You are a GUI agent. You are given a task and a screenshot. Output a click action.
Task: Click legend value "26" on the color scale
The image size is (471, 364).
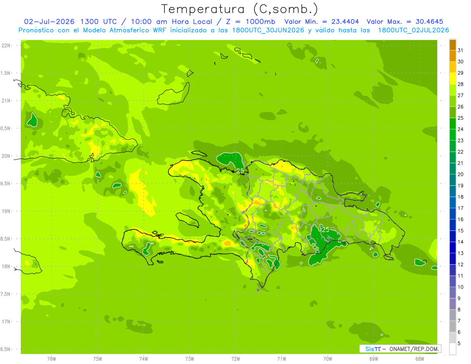tap(461, 106)
